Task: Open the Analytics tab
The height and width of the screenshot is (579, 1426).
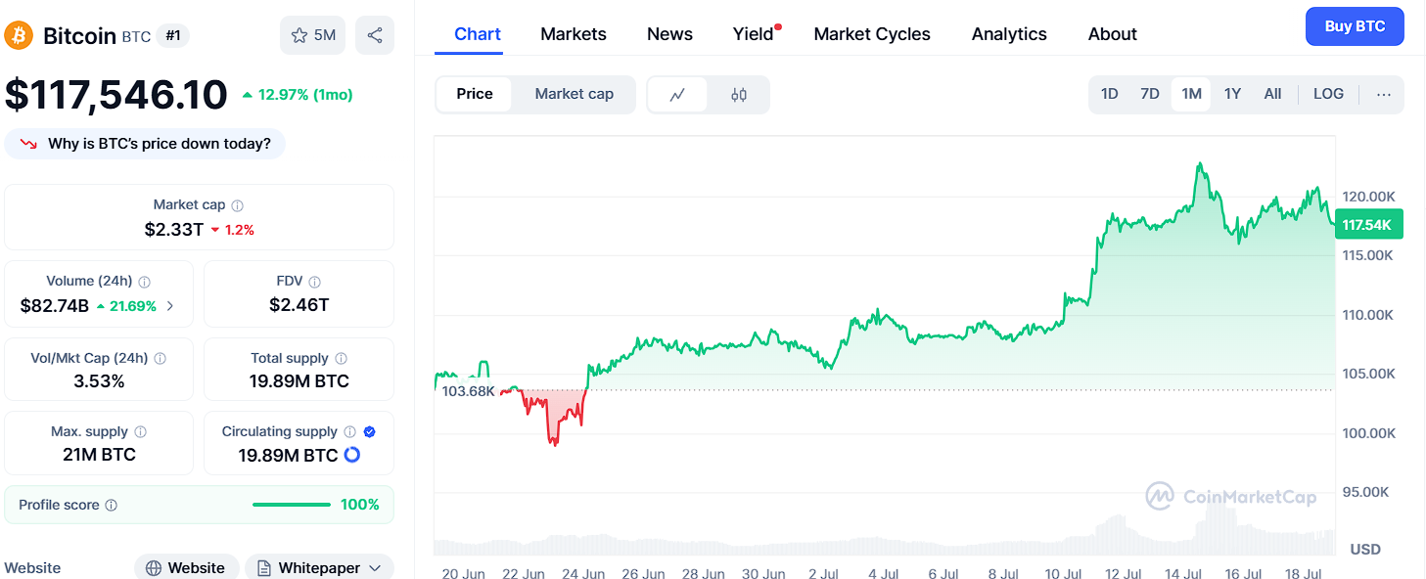Action: point(1009,34)
